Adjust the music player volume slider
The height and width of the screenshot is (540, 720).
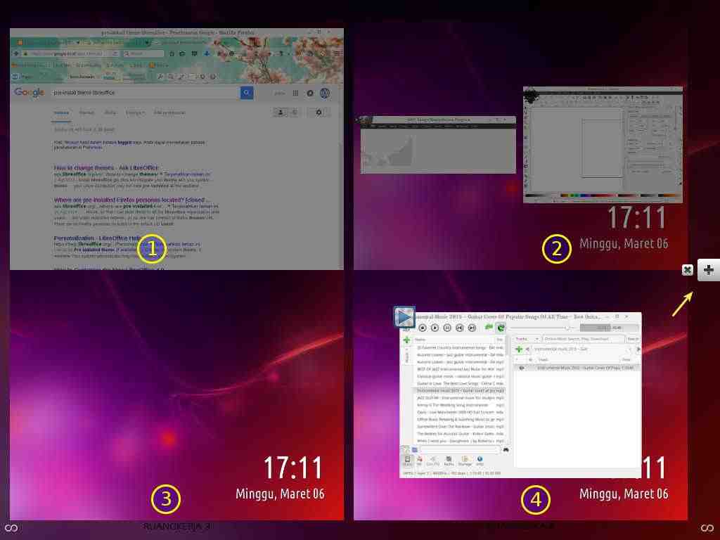coord(542,328)
